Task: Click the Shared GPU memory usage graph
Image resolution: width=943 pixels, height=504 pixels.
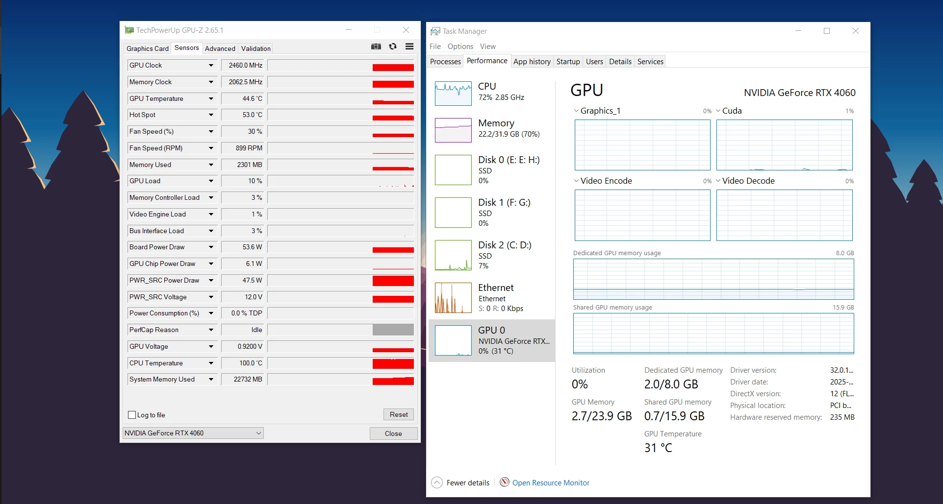Action: pyautogui.click(x=714, y=334)
